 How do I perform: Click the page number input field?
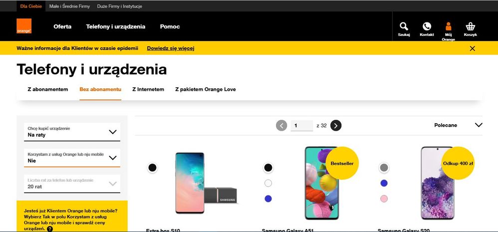coord(302,125)
